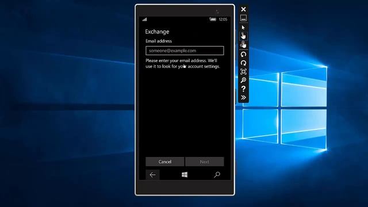Click the fit to screen icon
Viewport: 368px width, 207px height.
click(243, 71)
